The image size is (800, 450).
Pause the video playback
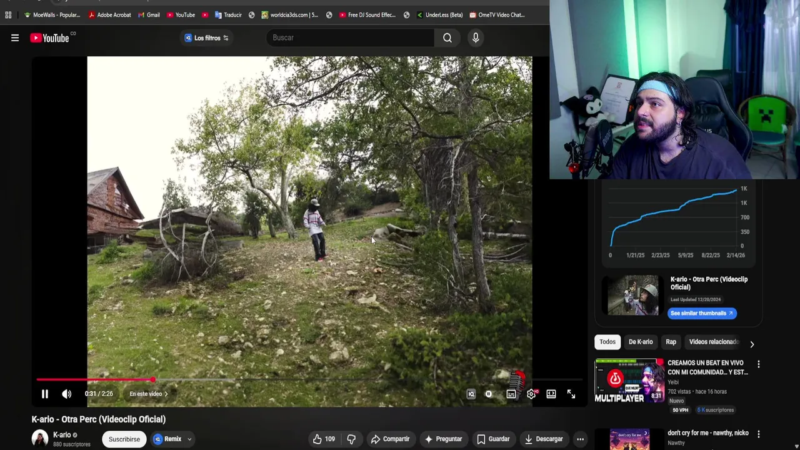pos(45,394)
